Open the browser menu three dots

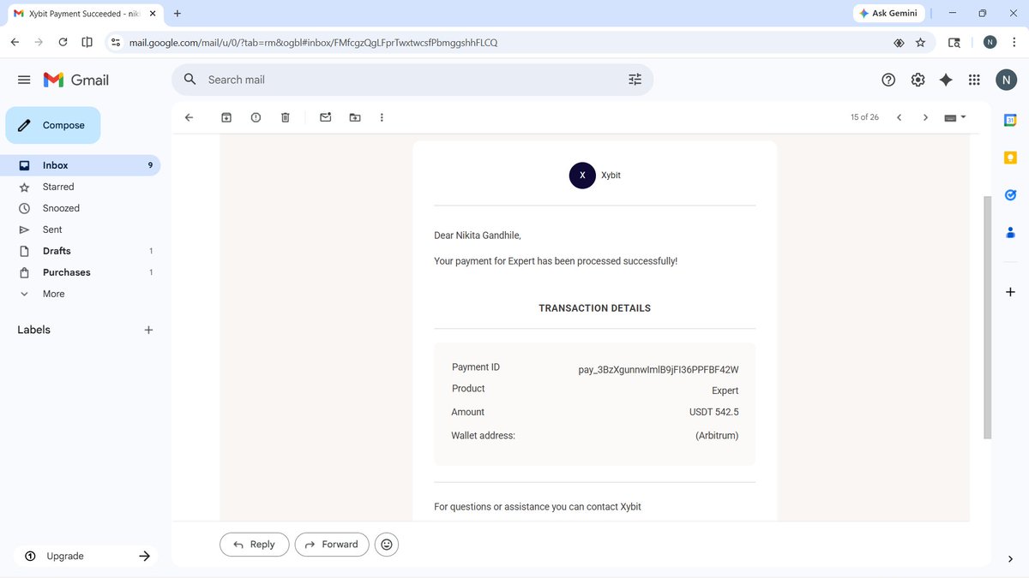tap(1014, 42)
